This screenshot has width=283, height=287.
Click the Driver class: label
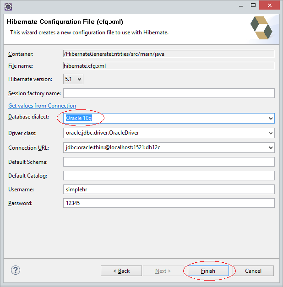pyautogui.click(x=22, y=133)
